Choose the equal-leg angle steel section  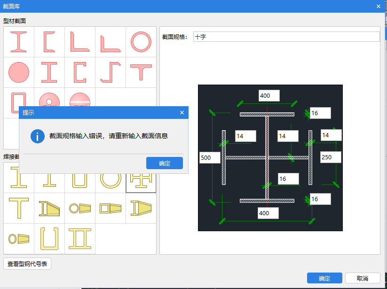(x=80, y=42)
